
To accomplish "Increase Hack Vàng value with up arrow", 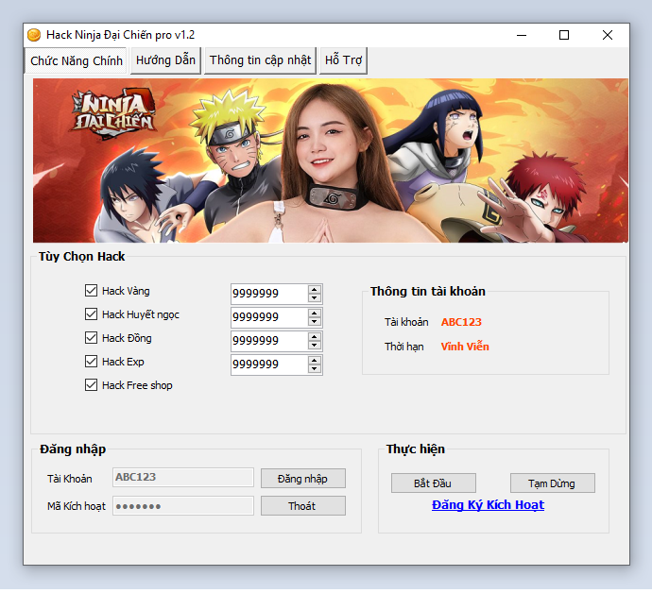I will [315, 289].
